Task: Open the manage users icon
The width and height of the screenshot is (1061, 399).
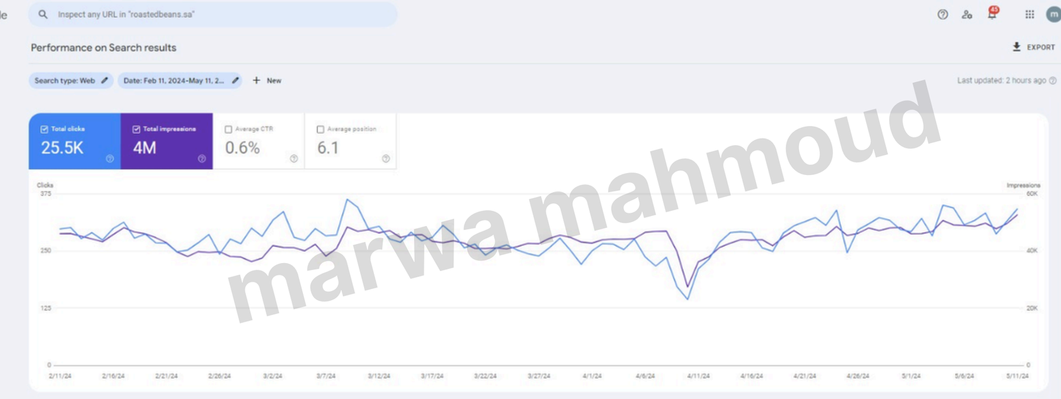Action: pyautogui.click(x=967, y=14)
